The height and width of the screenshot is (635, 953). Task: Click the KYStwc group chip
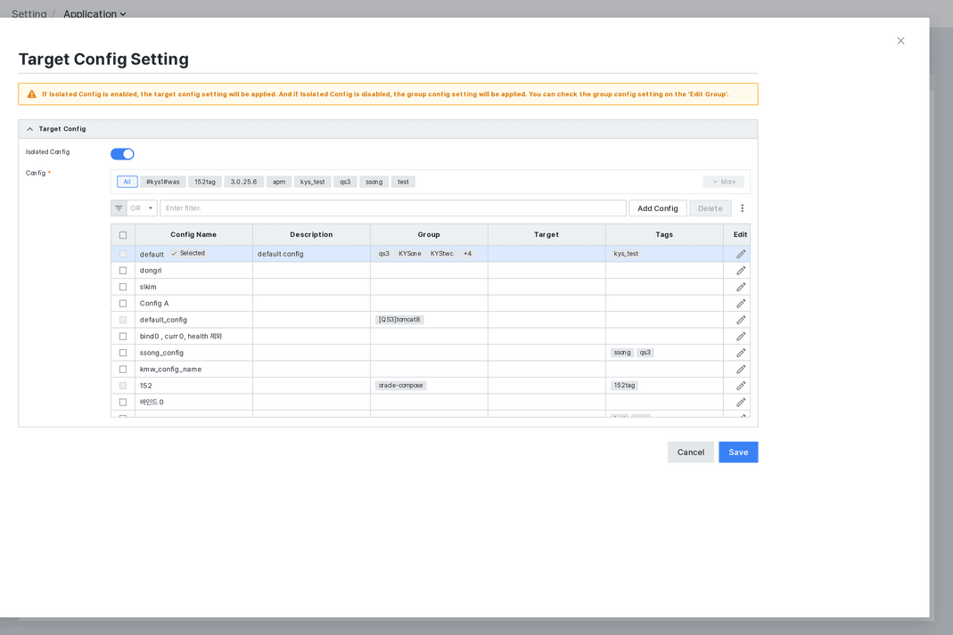click(442, 254)
